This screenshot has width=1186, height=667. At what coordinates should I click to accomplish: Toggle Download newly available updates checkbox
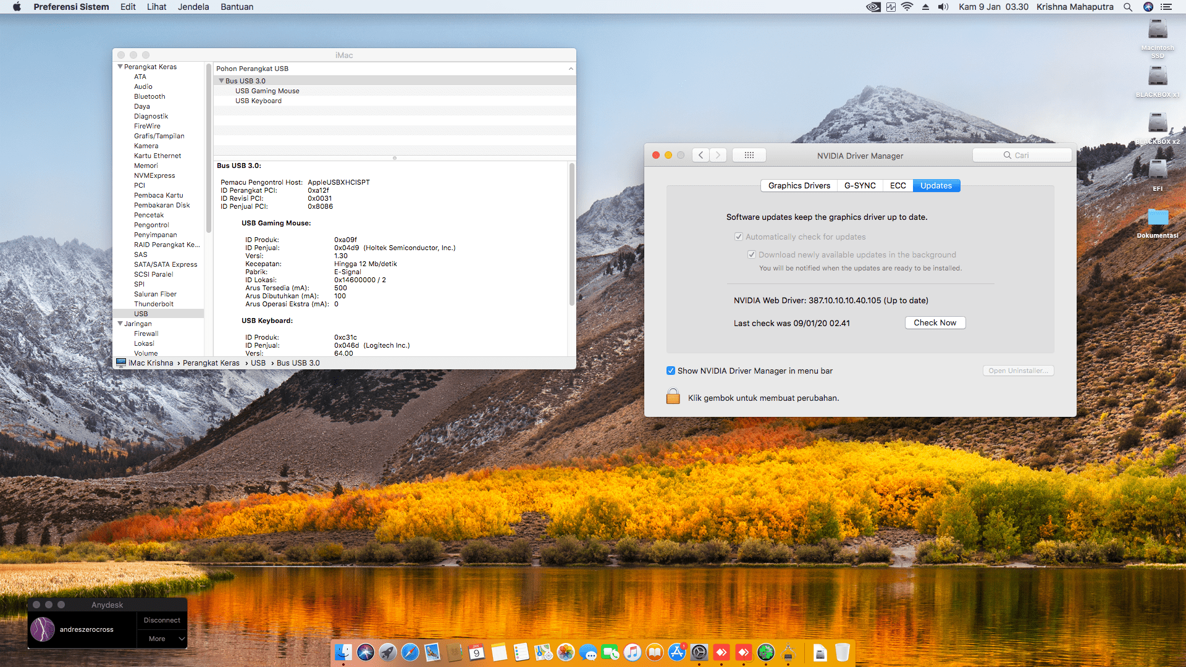tap(752, 254)
